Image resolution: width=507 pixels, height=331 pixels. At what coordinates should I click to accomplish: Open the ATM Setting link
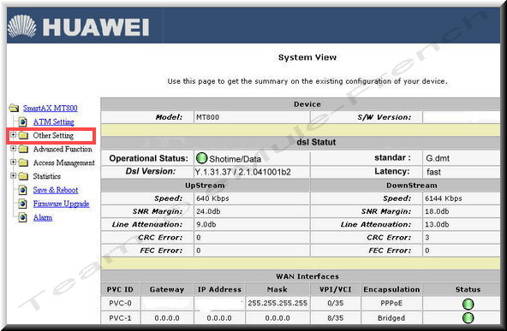54,121
